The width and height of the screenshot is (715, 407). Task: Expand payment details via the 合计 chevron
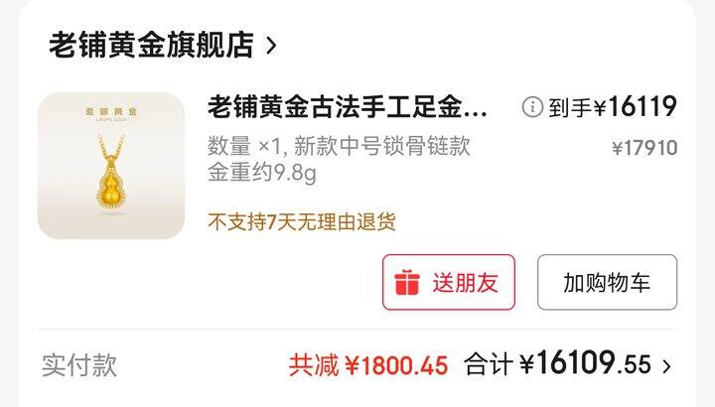[666, 366]
